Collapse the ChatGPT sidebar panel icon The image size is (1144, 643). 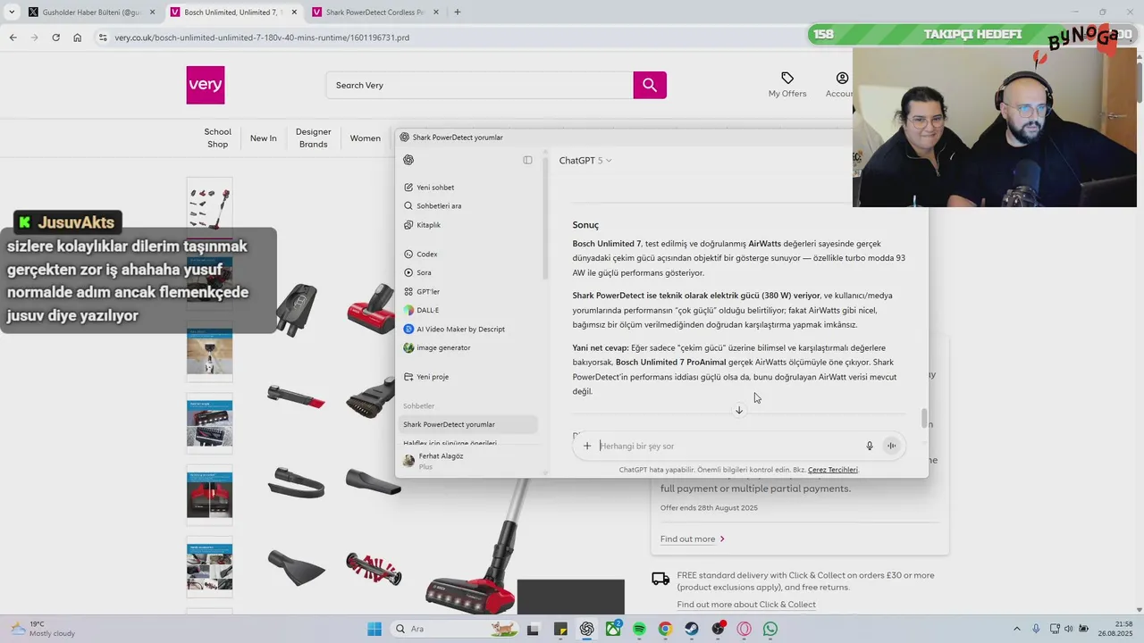point(527,160)
